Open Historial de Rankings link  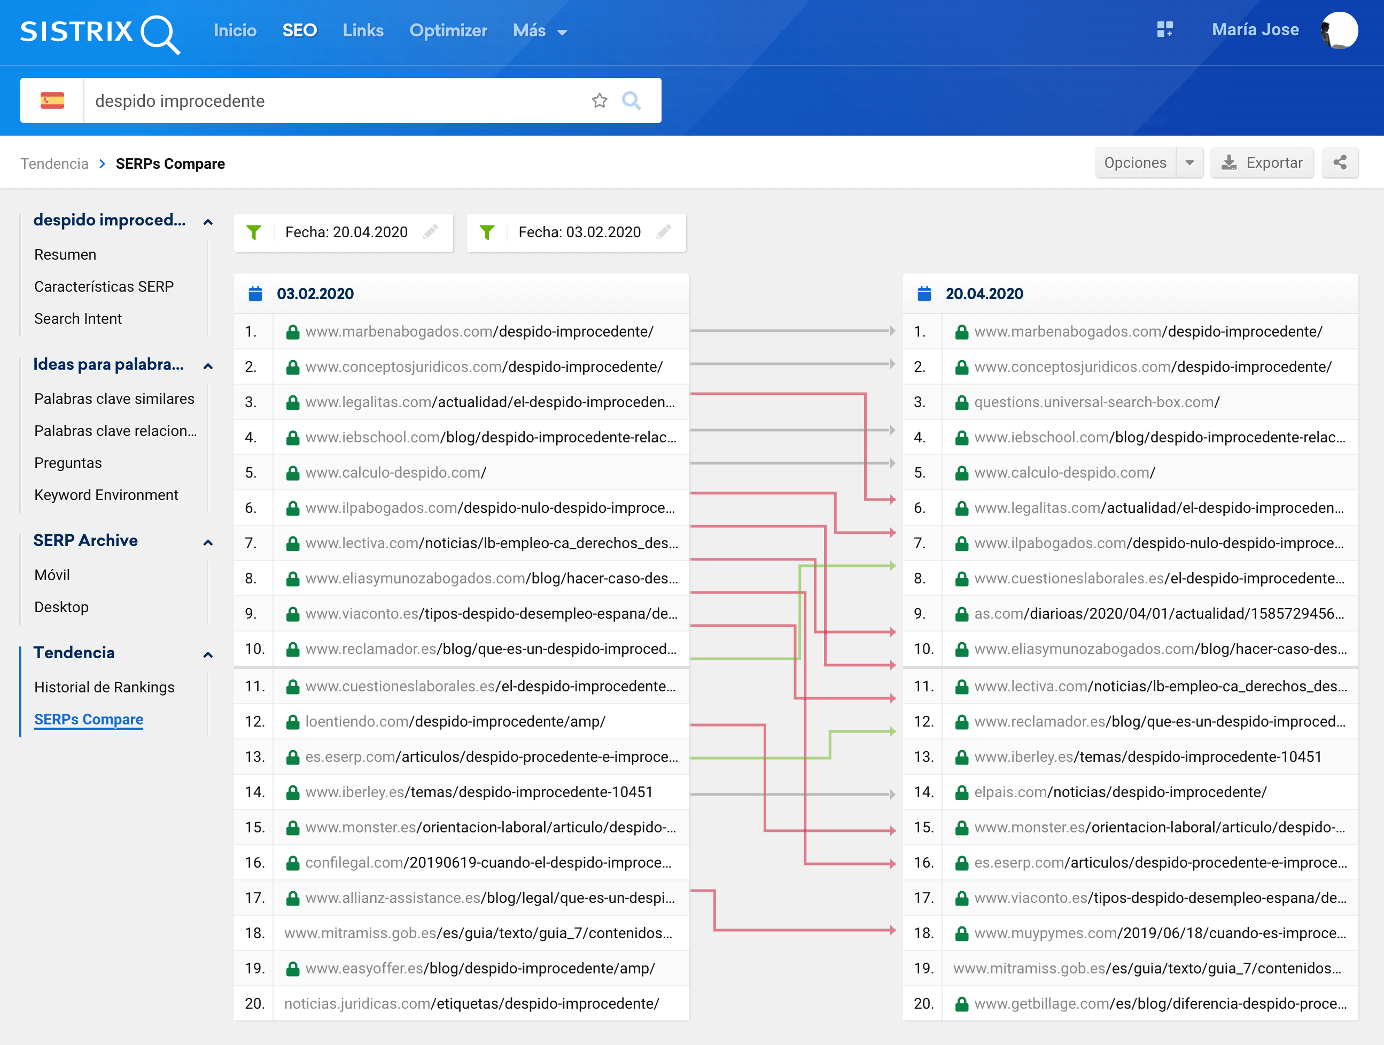pos(104,687)
